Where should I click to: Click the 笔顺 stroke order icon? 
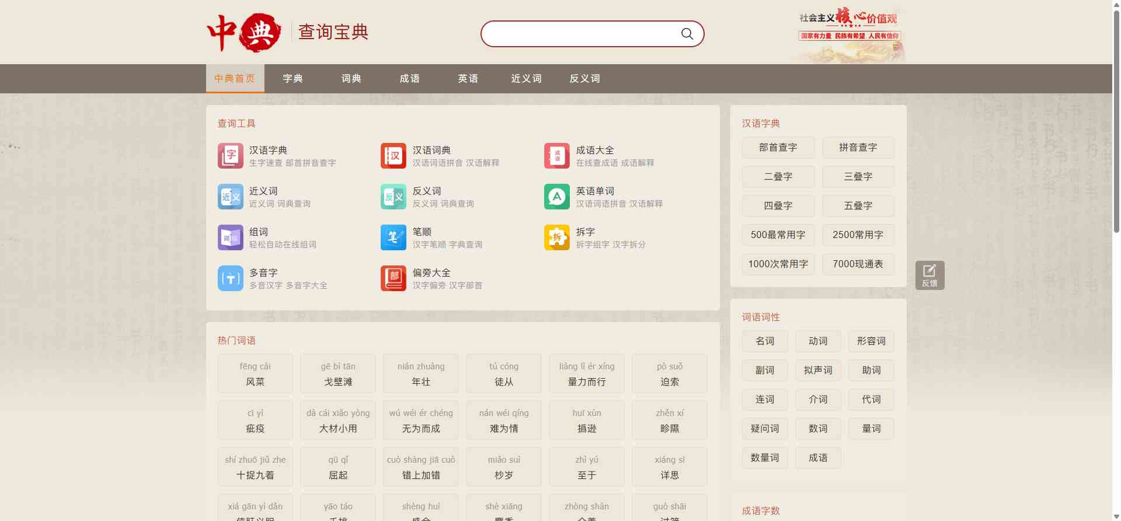(394, 237)
